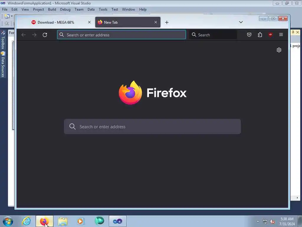Open Visual Studio Build menu
302x227 pixels.
(x=52, y=9)
